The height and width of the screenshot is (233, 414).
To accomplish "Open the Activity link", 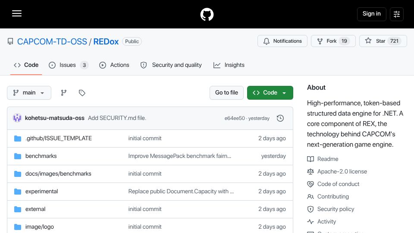I will (326, 222).
